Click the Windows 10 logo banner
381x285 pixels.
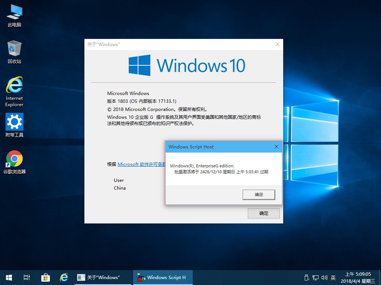pos(187,65)
